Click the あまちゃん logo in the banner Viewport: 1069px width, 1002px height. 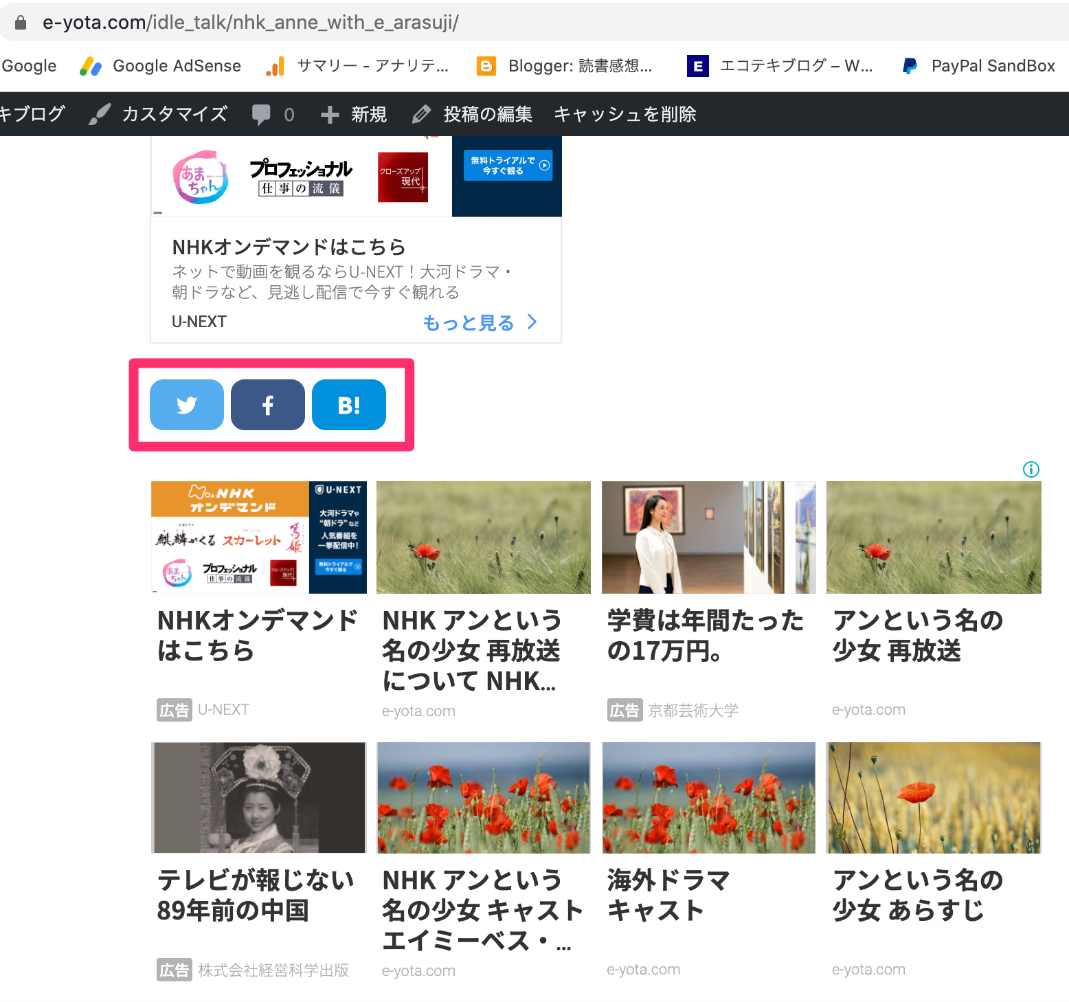200,177
